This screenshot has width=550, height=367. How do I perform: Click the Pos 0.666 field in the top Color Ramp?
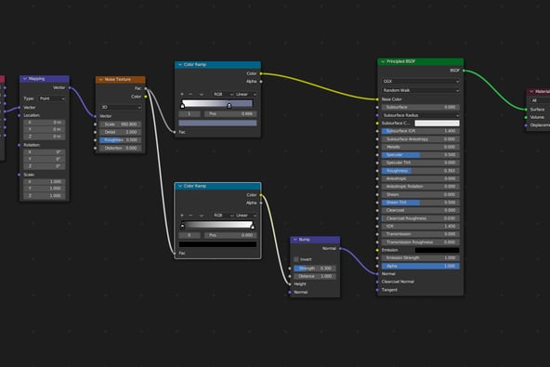point(230,113)
